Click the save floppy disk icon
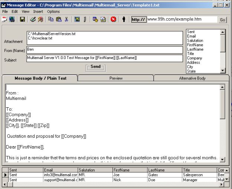Screen dimensions: 232x189 point(22,20)
